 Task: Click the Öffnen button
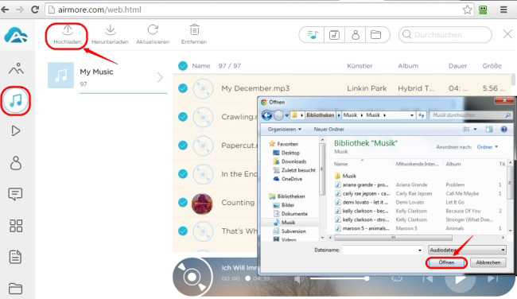point(446,262)
